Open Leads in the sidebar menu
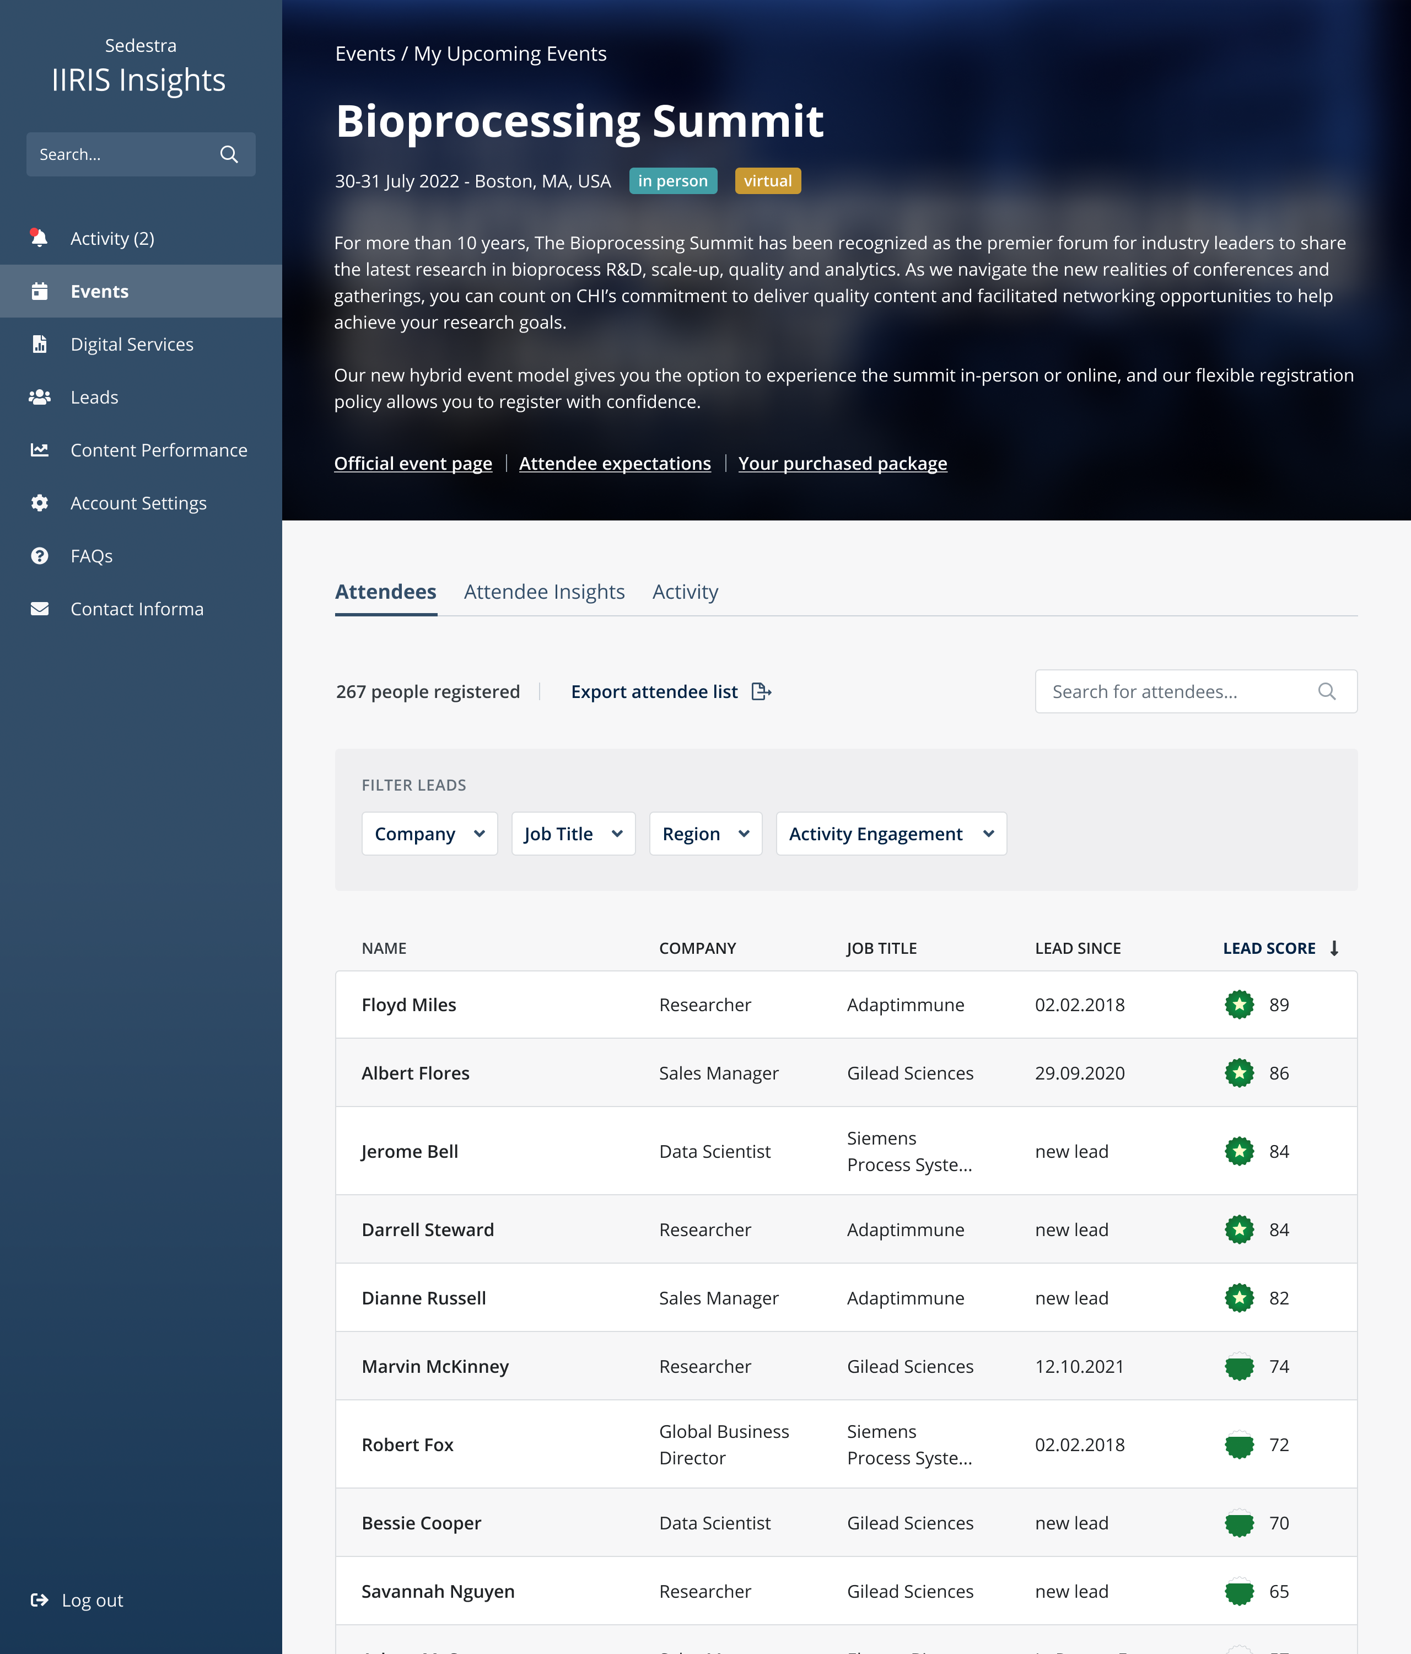The height and width of the screenshot is (1654, 1411). point(141,397)
